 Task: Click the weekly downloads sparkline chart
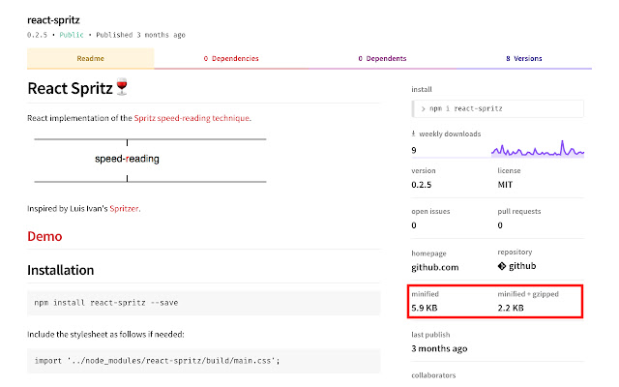pos(540,149)
